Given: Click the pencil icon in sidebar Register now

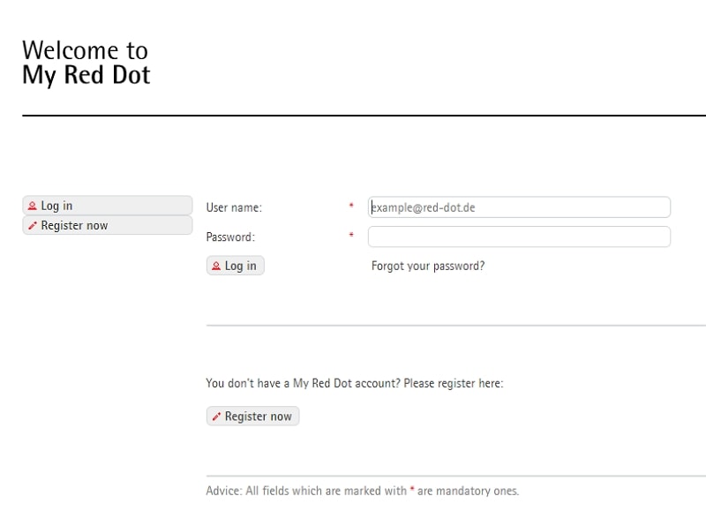Looking at the screenshot, I should coord(33,226).
